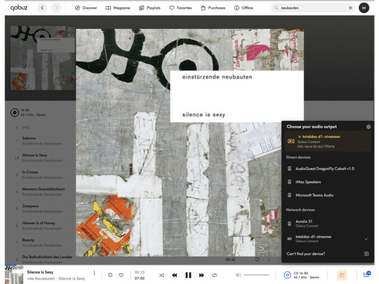Favorite current track with player bar heart

[121, 275]
